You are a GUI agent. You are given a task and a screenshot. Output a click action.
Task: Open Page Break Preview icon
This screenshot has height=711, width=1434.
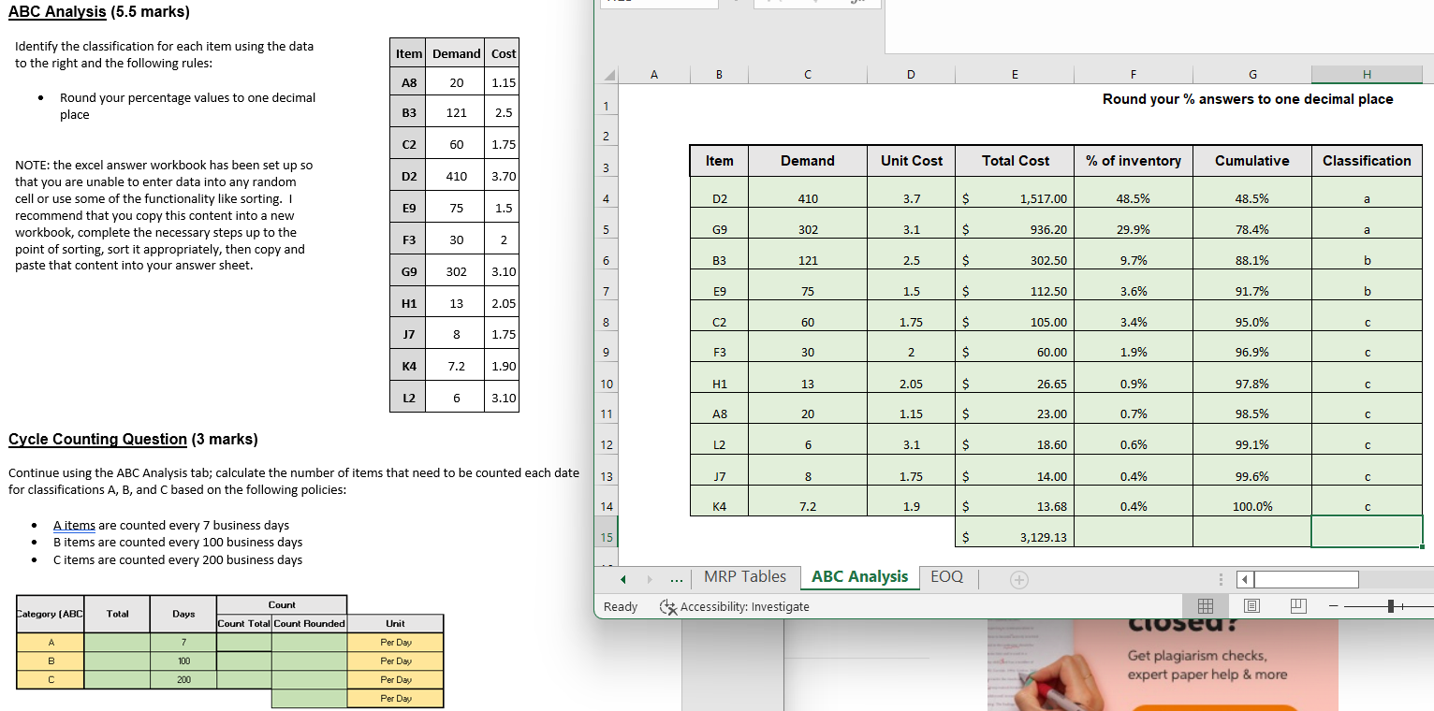1297,606
